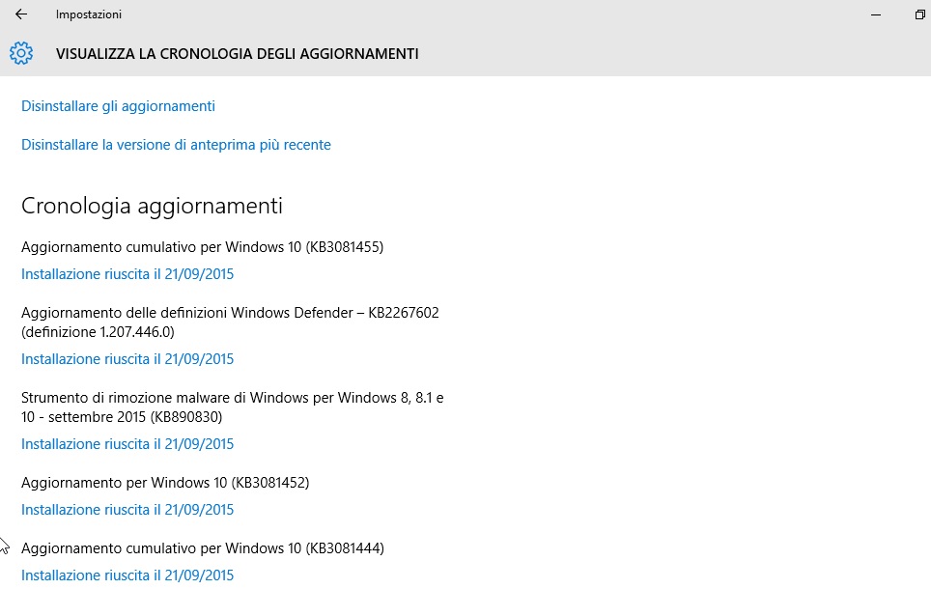Go back with the arrow icon
Image resolution: width=931 pixels, height=589 pixels.
pyautogui.click(x=21, y=14)
